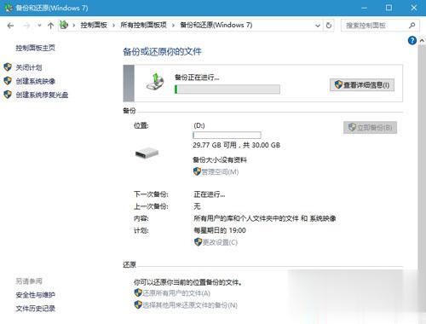Click the search magnifier icon
The height and width of the screenshot is (324, 426).
tap(412, 26)
